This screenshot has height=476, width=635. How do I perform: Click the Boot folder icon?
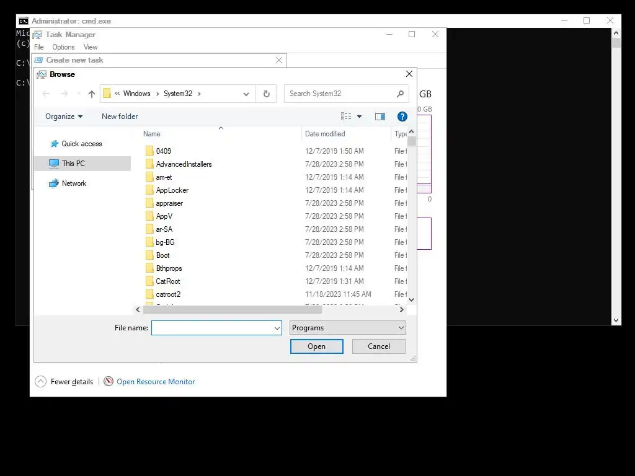pos(149,255)
